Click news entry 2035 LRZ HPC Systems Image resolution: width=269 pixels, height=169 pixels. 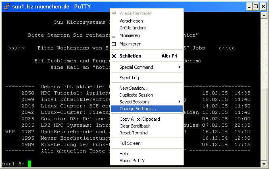(x=65, y=125)
